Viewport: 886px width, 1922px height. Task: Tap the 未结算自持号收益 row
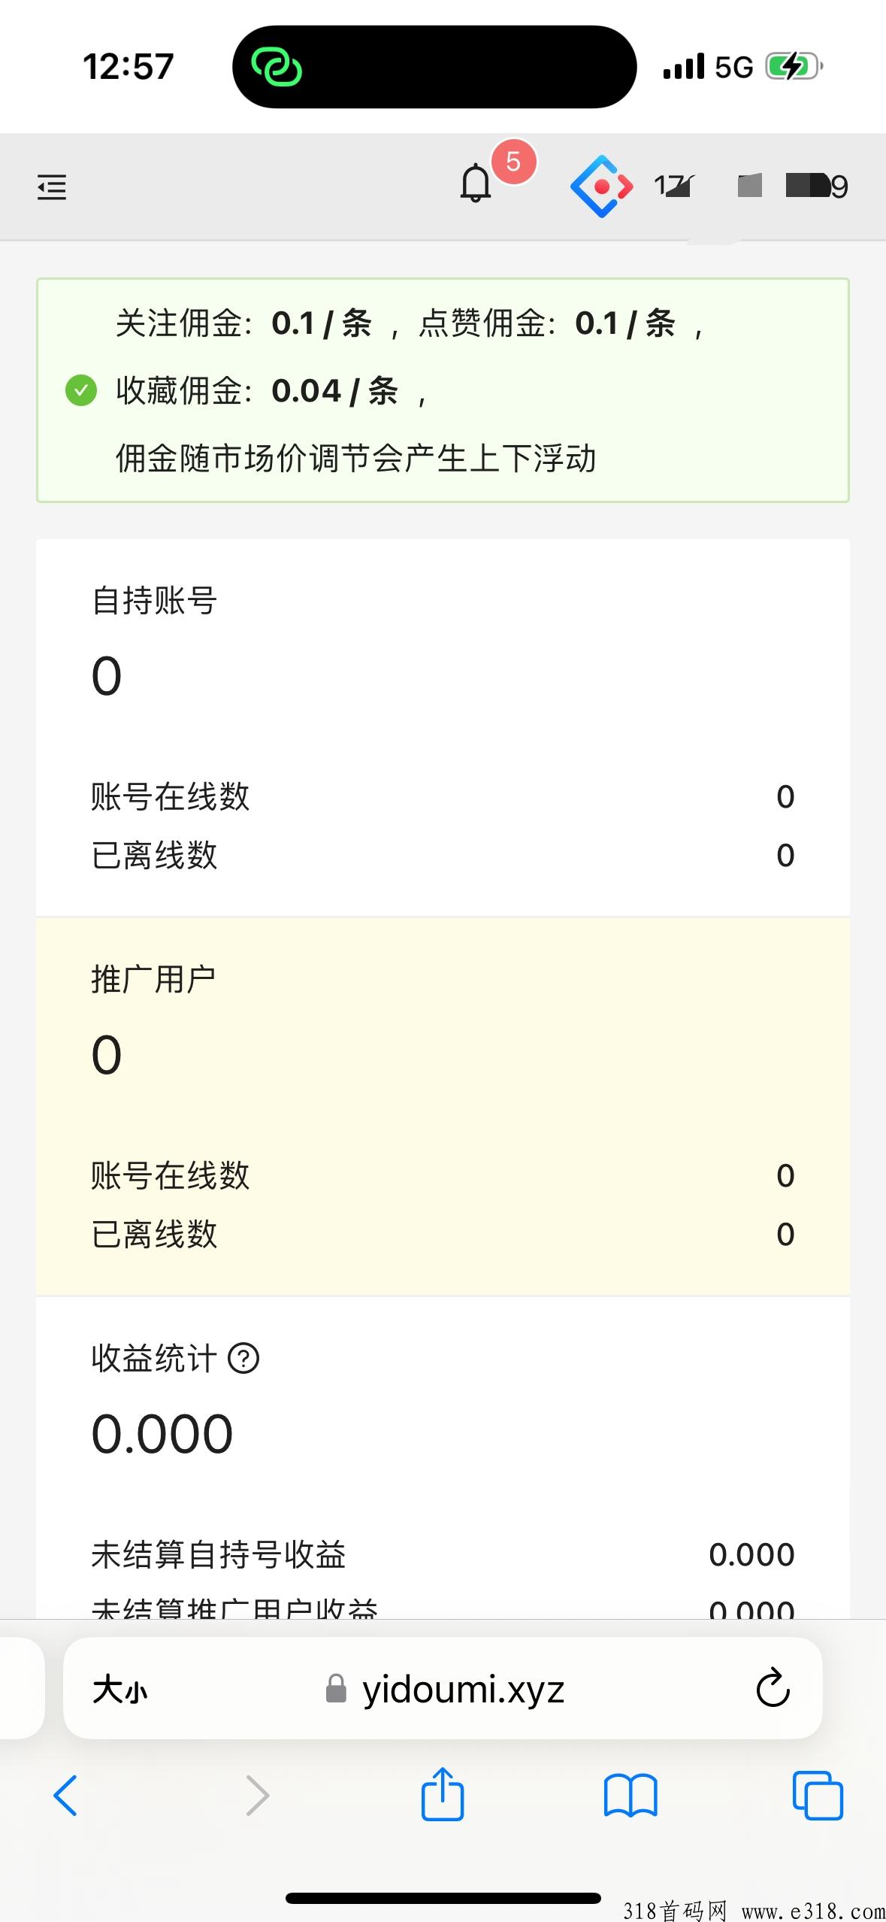443,1554
